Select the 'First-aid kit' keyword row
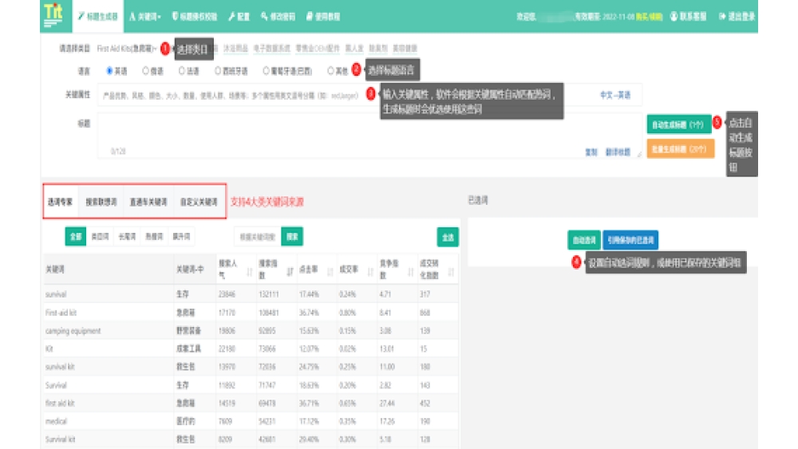The width and height of the screenshot is (798, 449). point(251,313)
